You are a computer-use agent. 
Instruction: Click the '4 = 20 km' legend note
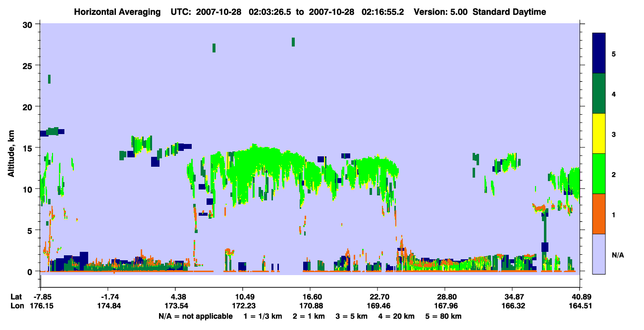397,316
